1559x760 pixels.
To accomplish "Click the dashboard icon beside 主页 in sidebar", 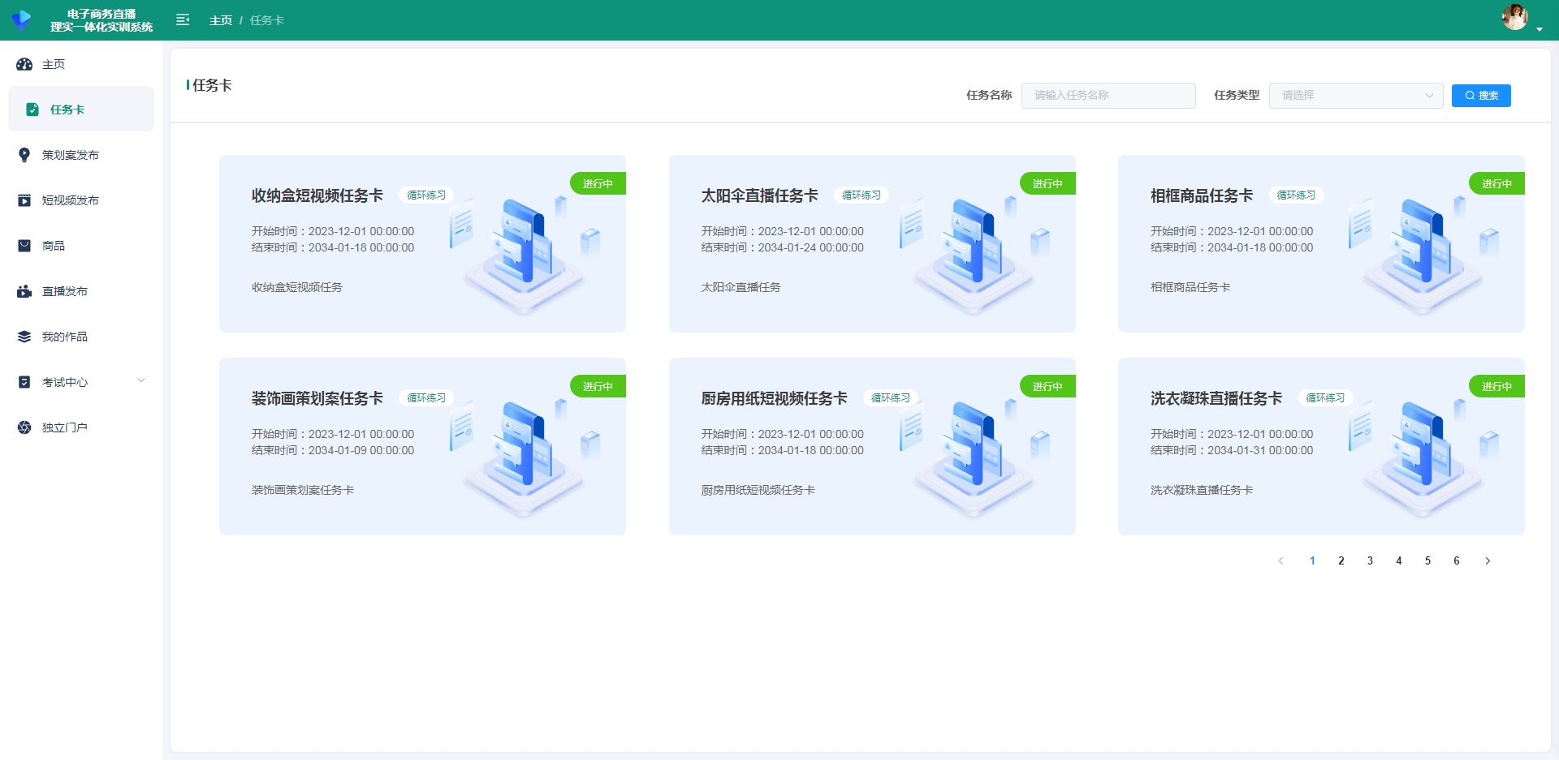I will click(x=24, y=64).
